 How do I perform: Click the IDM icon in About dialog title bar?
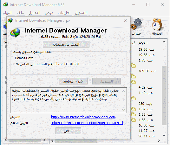pos(10,20)
